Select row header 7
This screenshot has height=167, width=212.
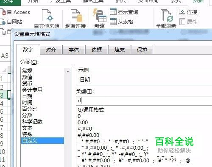(4, 127)
